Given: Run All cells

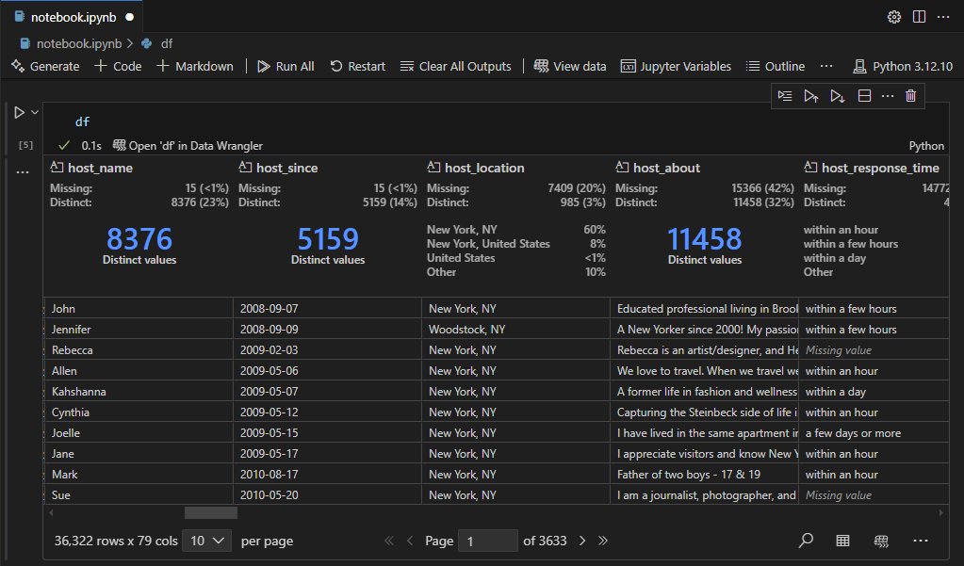Looking at the screenshot, I should [x=286, y=66].
